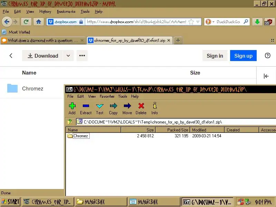Viewport: 276px width, 207px height.
Task: Open the 7-Zip Favorites menu
Action: pos(107,96)
